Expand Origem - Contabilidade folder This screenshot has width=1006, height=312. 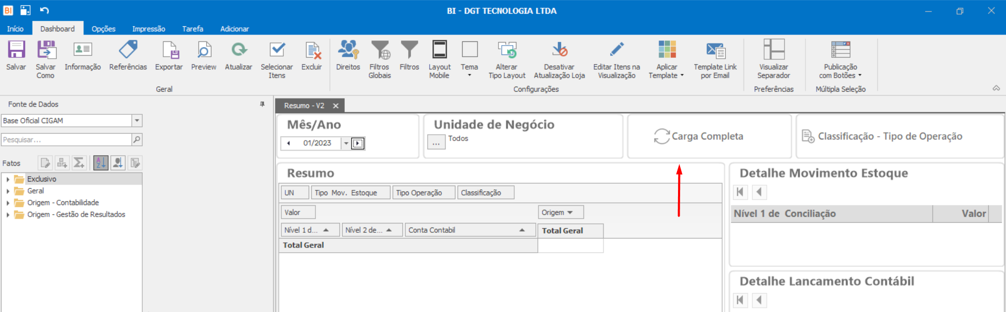8,203
